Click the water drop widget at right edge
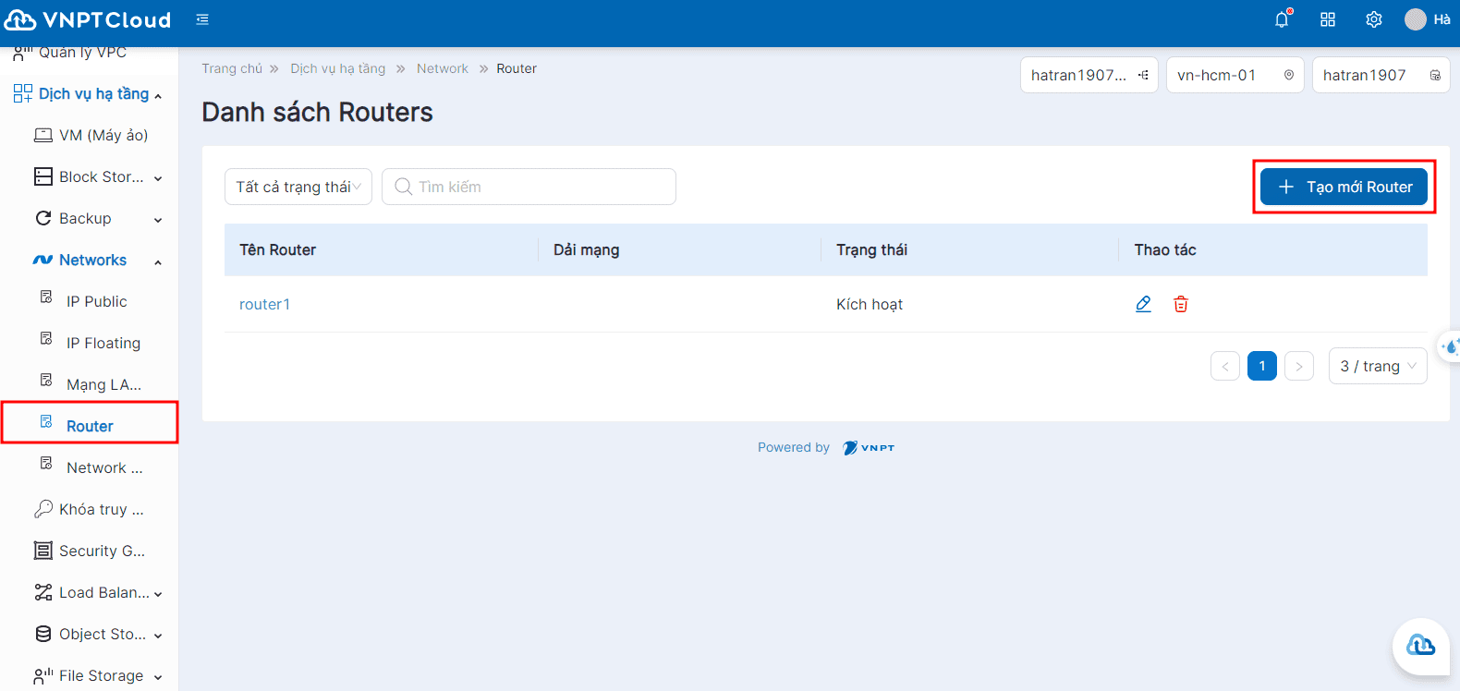1460x691 pixels. pyautogui.click(x=1451, y=346)
